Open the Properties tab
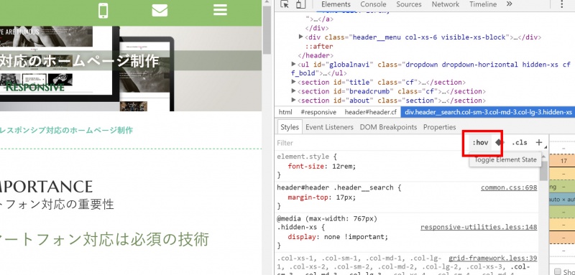Screen dimensions: 575x275 [x=439, y=127]
